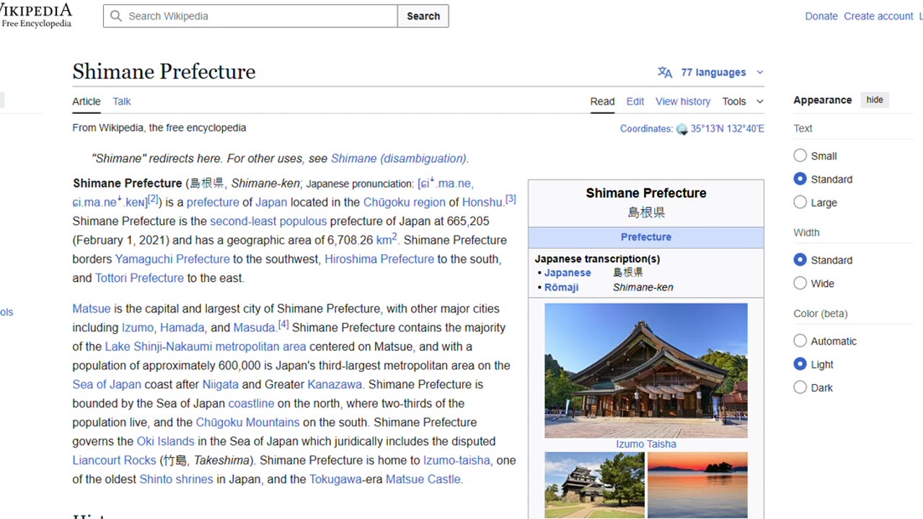Open the Izumo link
The image size is (923, 519).
point(137,327)
